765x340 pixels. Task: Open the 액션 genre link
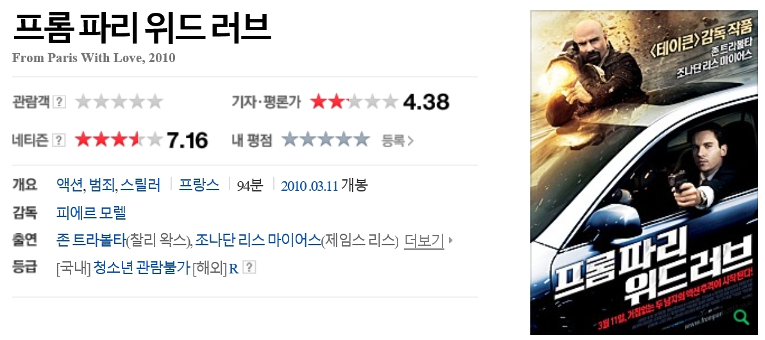click(x=70, y=185)
